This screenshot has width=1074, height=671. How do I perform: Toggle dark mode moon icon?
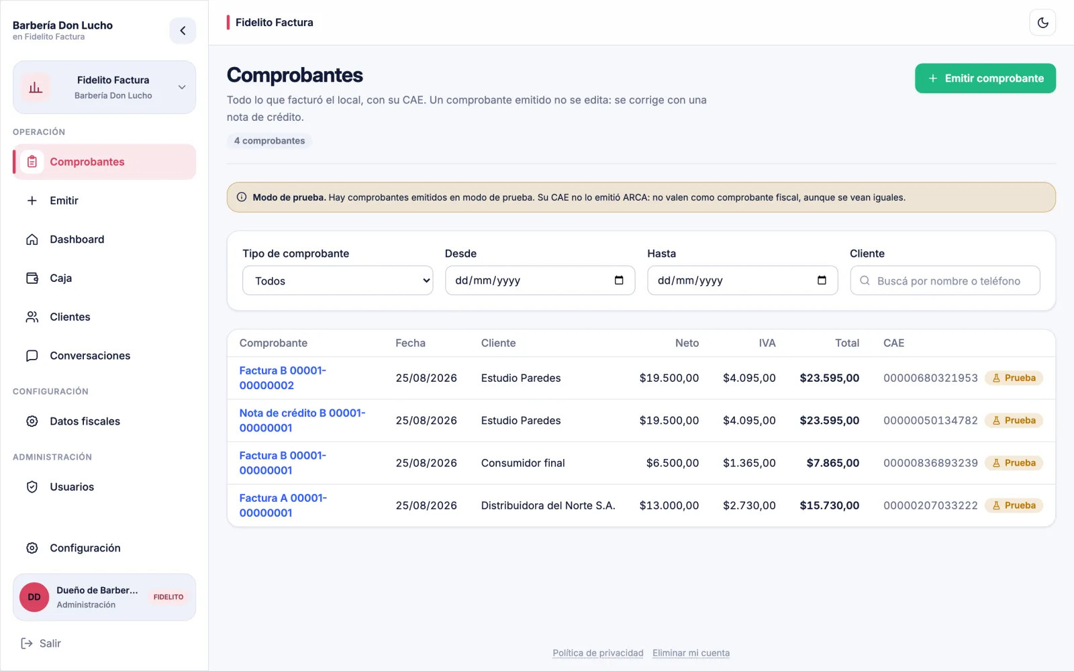[1042, 23]
